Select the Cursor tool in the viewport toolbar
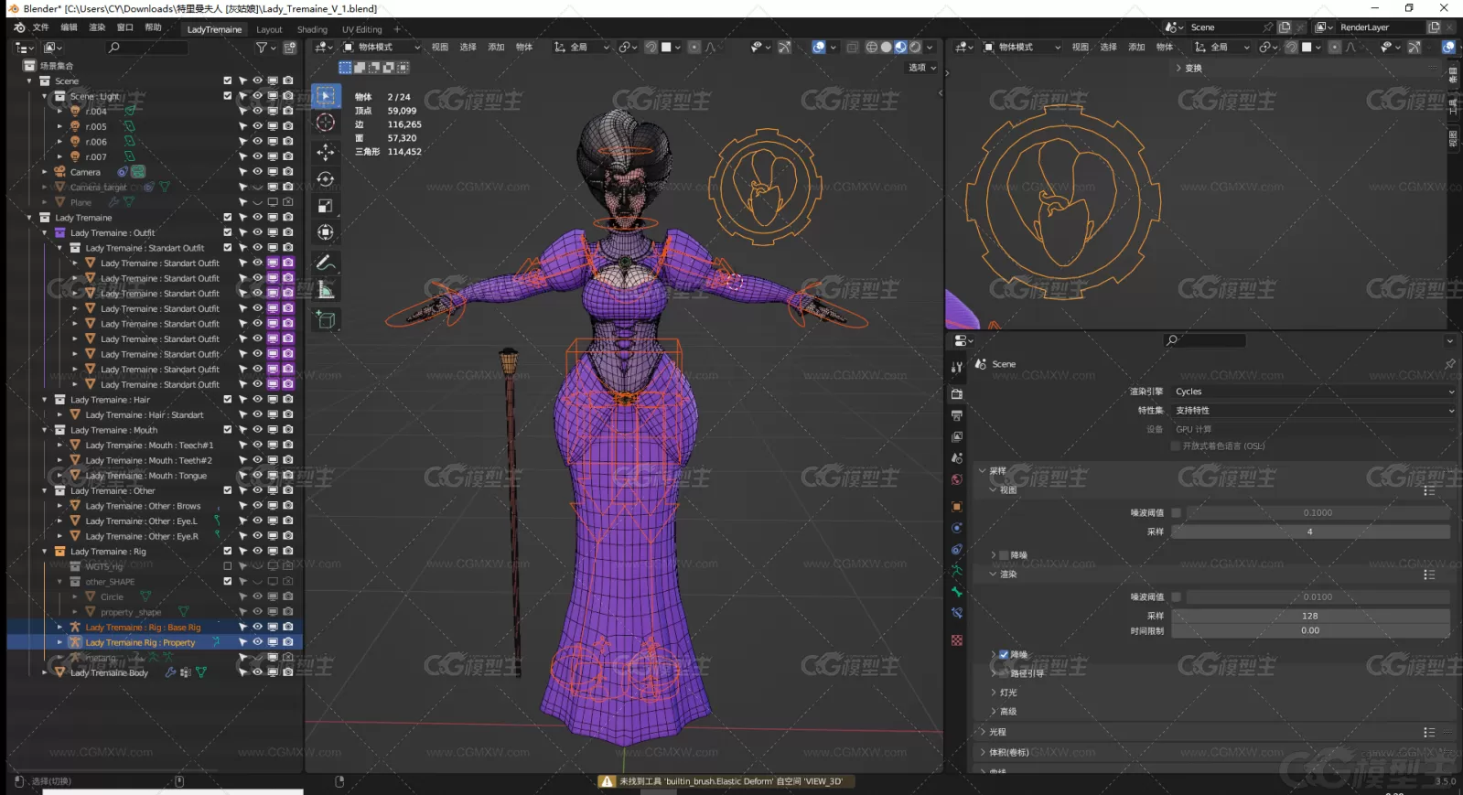 coord(326,123)
